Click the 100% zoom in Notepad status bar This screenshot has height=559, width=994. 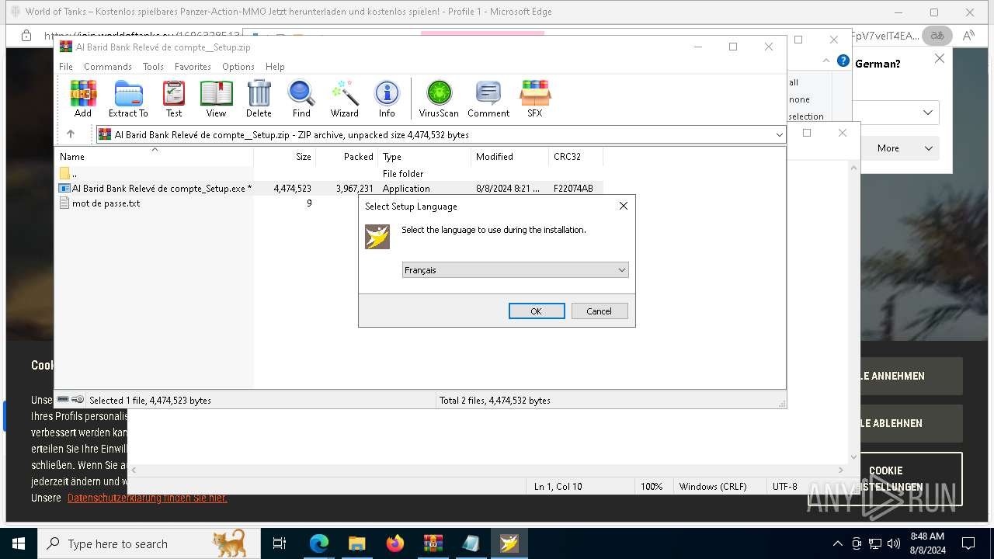(x=652, y=487)
